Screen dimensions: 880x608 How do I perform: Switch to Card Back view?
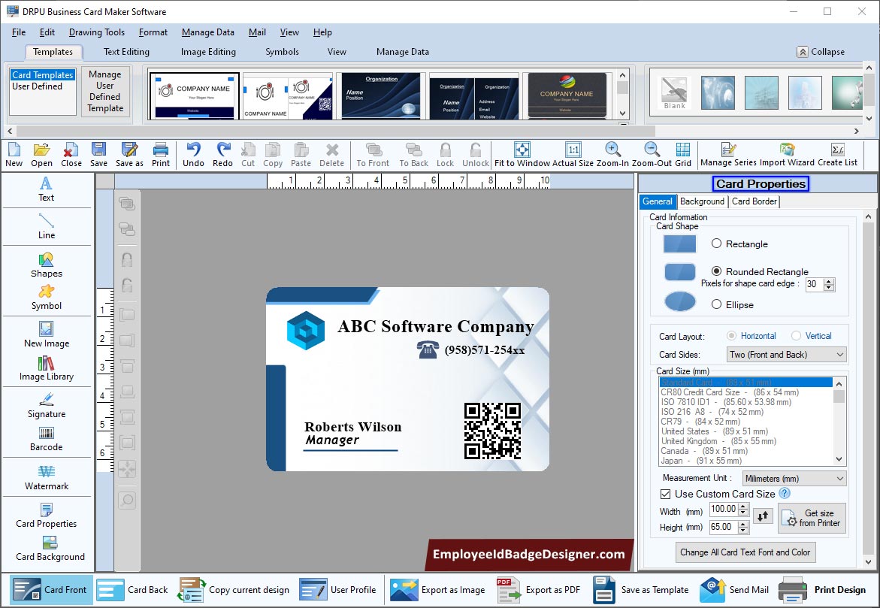coord(132,589)
